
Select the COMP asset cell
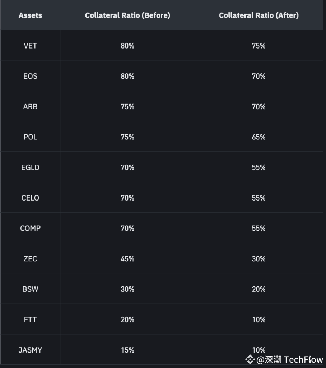[x=30, y=228]
